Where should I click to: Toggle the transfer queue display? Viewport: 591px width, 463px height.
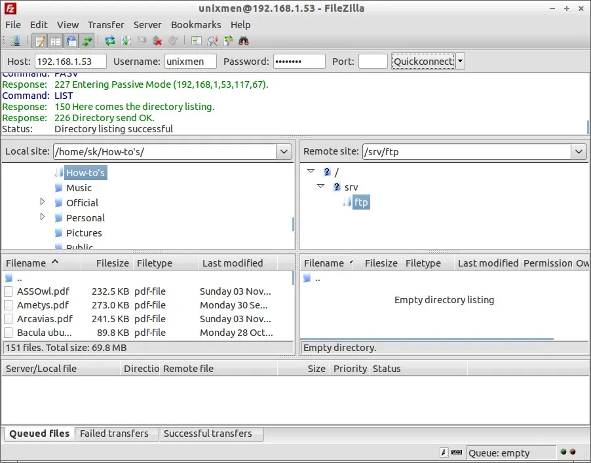[86, 41]
